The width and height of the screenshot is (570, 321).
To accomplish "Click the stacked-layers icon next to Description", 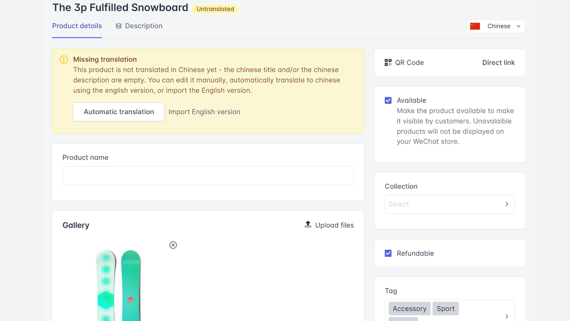I will click(118, 25).
